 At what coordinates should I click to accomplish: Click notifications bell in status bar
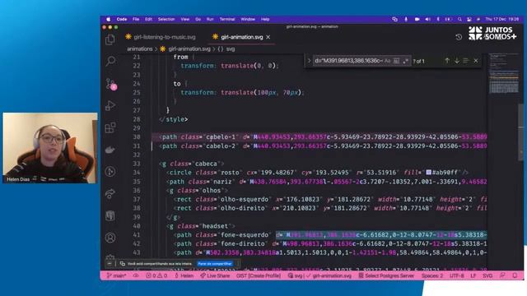point(515,275)
